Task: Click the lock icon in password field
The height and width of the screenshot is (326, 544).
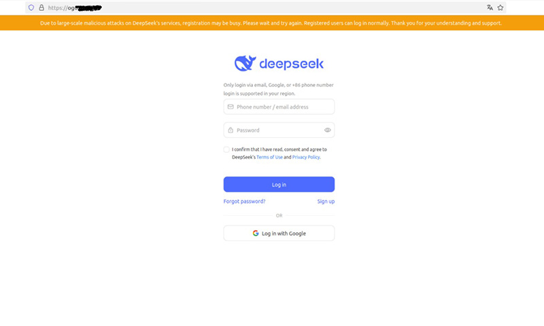Action: tap(231, 130)
